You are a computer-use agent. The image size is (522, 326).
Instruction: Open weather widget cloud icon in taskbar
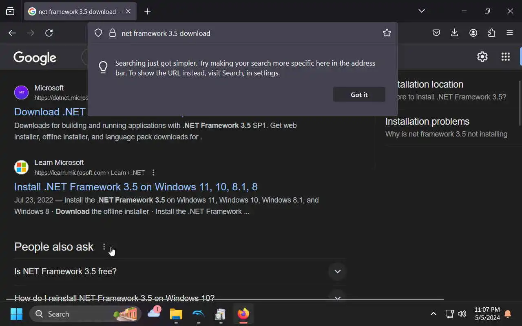[154, 313]
